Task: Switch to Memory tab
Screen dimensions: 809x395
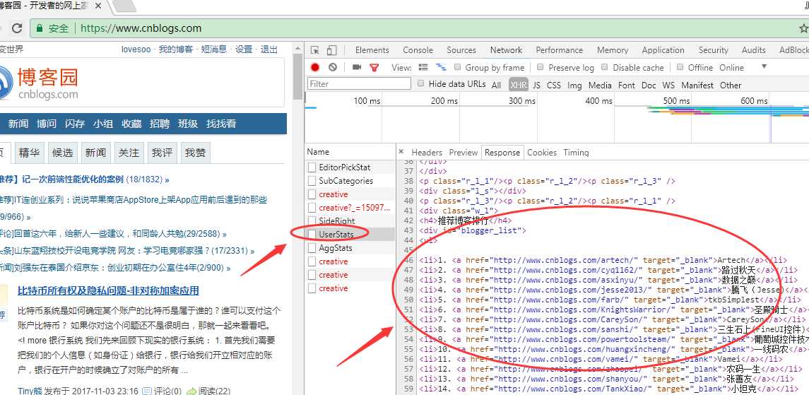Action: [613, 50]
